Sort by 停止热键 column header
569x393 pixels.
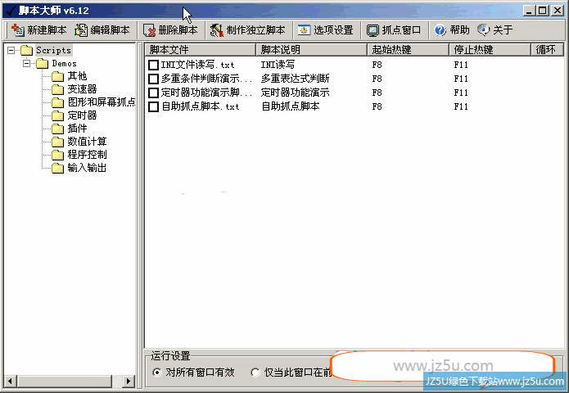pos(490,49)
